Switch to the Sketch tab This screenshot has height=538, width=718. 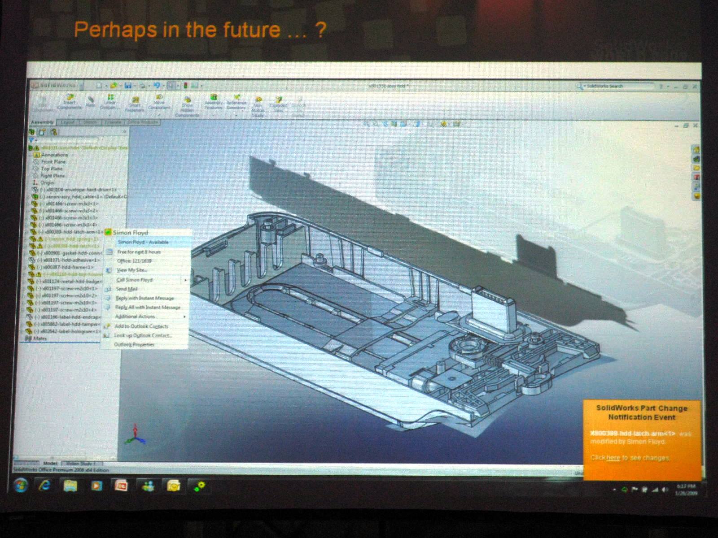coord(90,122)
